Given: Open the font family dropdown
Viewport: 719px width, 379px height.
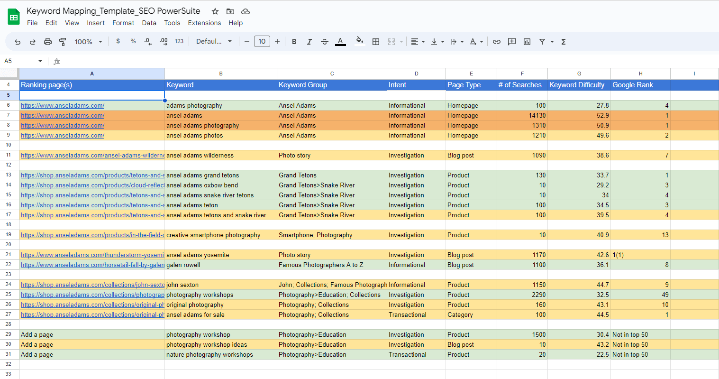Looking at the screenshot, I should (214, 41).
